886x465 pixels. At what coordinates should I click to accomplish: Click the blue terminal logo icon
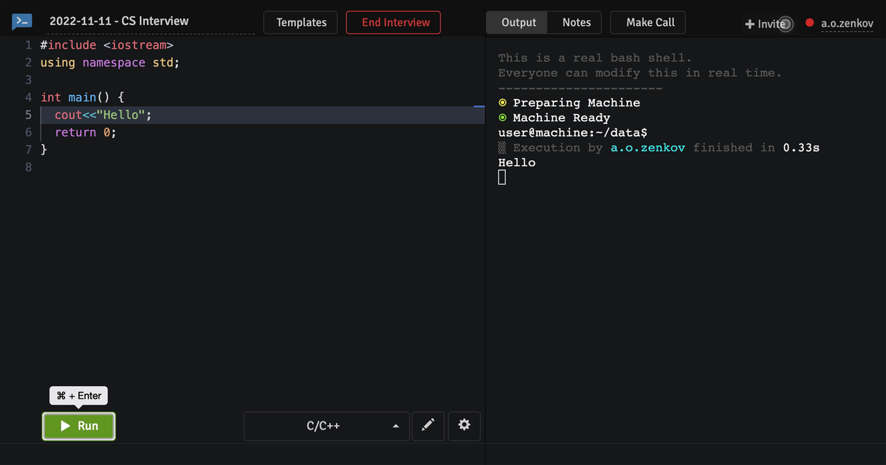[22, 22]
